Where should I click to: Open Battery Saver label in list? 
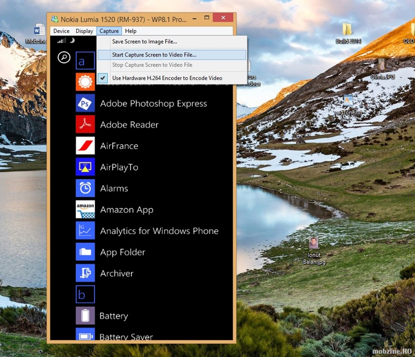point(126,337)
